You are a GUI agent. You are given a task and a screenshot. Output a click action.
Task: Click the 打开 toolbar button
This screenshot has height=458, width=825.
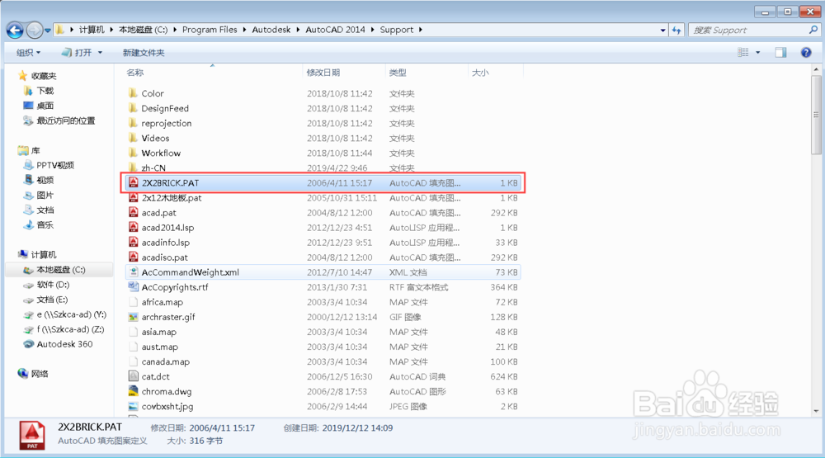coord(77,53)
